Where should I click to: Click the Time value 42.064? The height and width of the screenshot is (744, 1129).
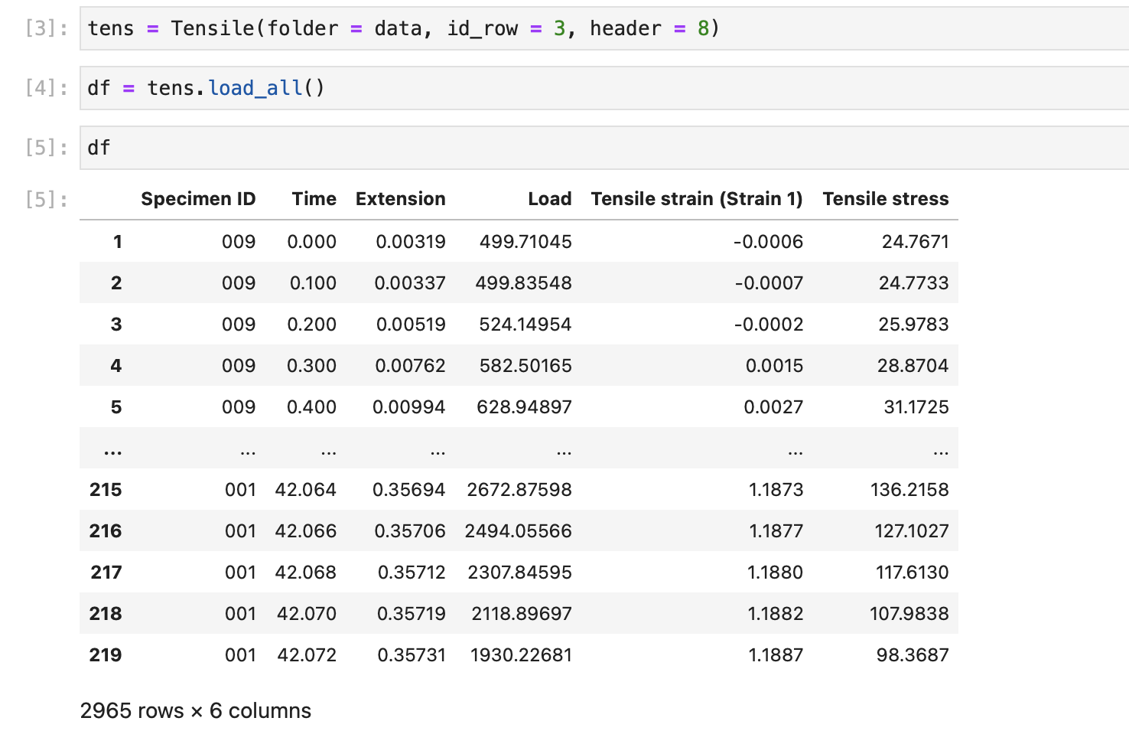pos(306,490)
